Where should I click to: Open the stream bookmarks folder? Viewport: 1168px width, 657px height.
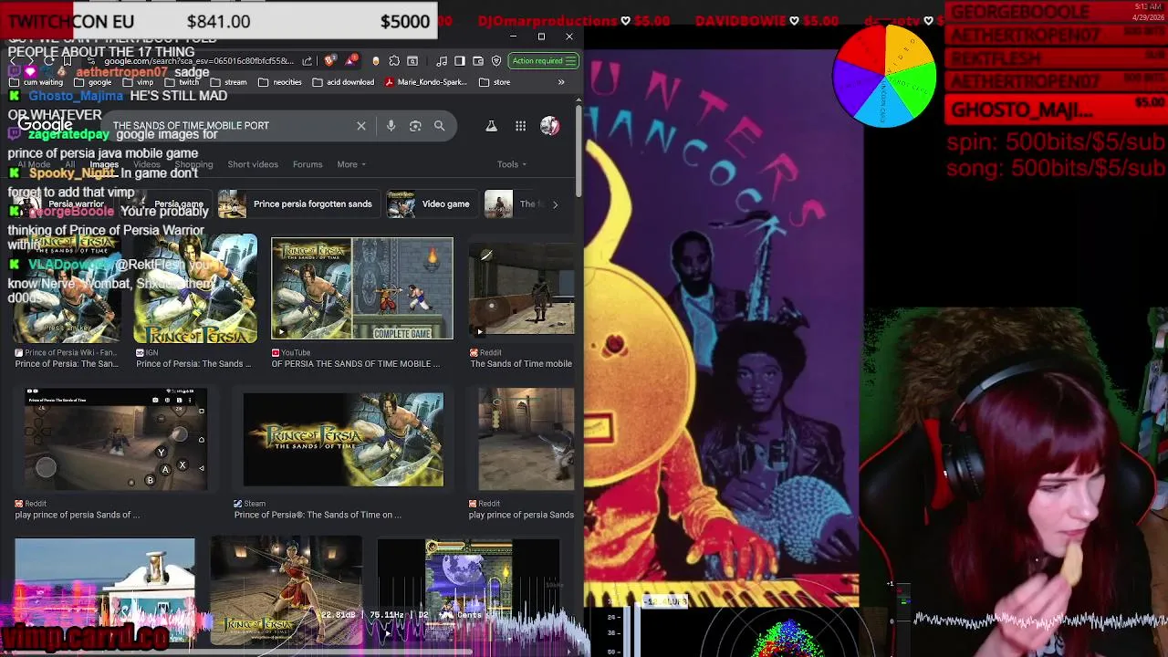point(228,82)
